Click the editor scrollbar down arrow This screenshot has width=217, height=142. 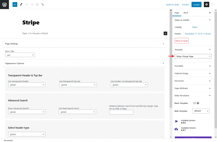[x=171, y=137]
